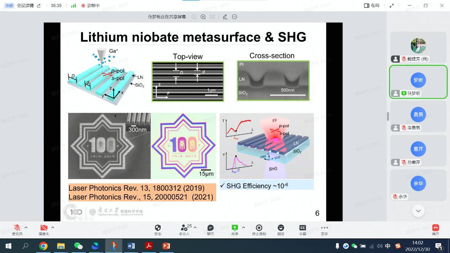Enable captions with the CC (字幕) icon

[x=303, y=228]
